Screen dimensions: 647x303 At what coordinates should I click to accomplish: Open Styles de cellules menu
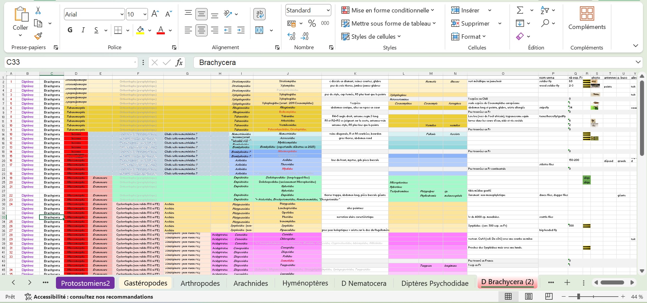coord(371,36)
